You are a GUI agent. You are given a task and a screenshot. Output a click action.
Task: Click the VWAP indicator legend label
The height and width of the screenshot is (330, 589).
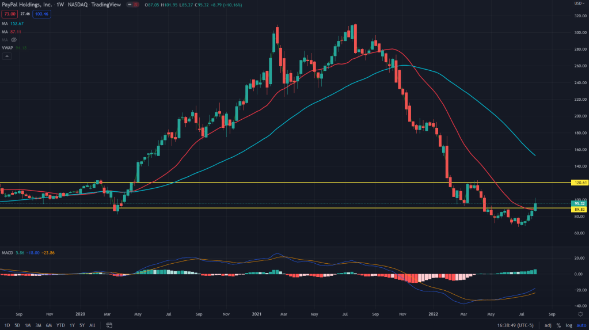[9, 49]
